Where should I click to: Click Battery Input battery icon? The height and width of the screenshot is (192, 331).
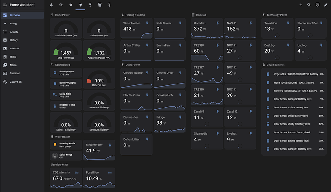(x=55, y=73)
